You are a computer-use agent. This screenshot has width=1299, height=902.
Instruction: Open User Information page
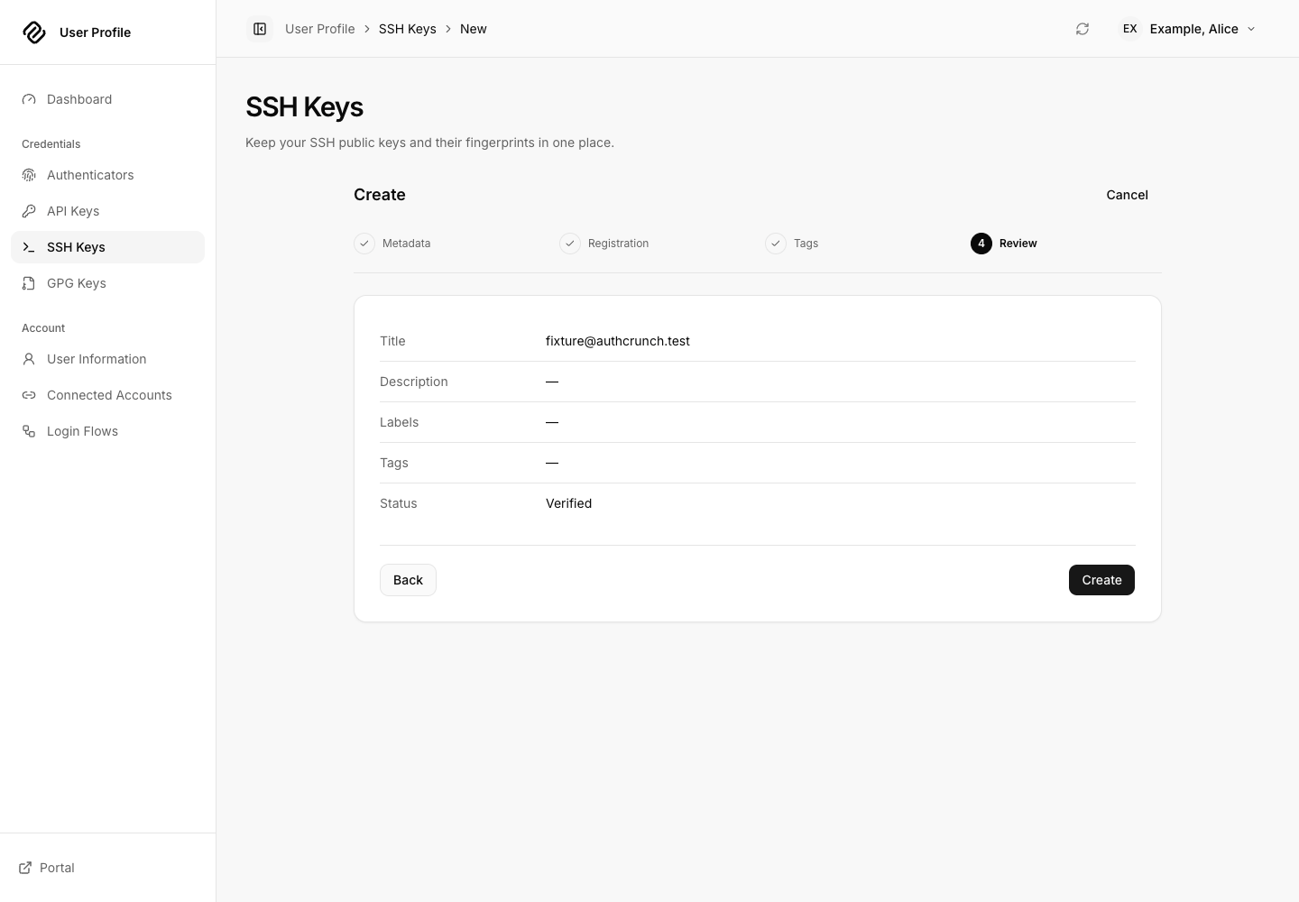click(x=108, y=359)
